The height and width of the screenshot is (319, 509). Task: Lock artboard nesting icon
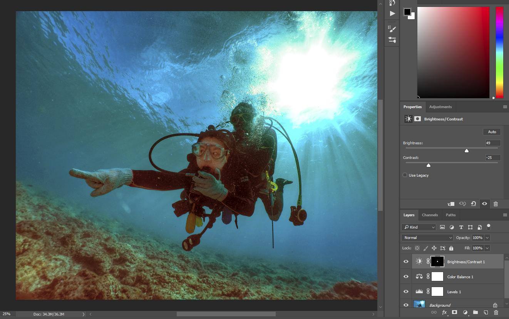(443, 248)
